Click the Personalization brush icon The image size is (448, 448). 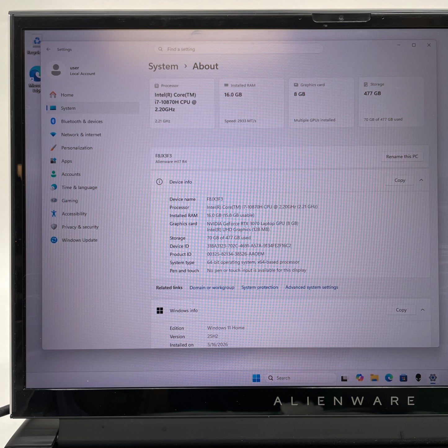click(53, 148)
